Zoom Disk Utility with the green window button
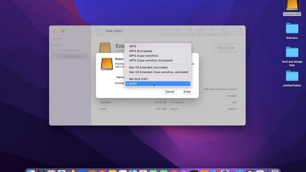This screenshot has height=172, width=306. point(63,31)
